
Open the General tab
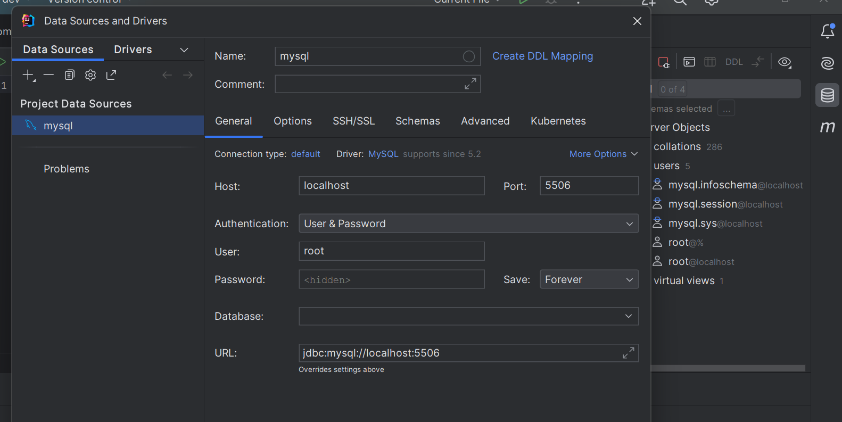[234, 121]
